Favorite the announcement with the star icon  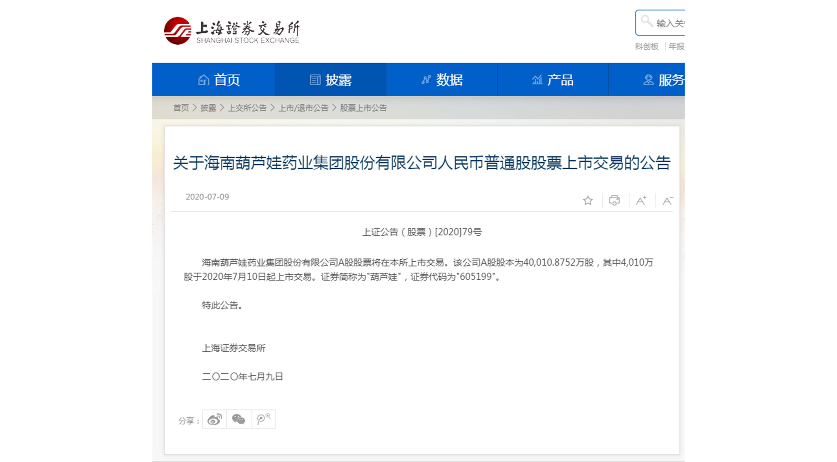(588, 200)
